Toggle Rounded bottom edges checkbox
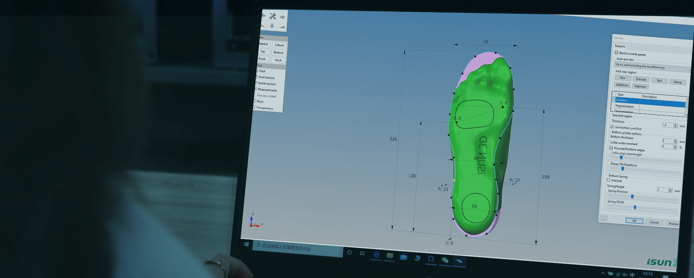Image resolution: width=694 pixels, height=278 pixels. click(611, 148)
